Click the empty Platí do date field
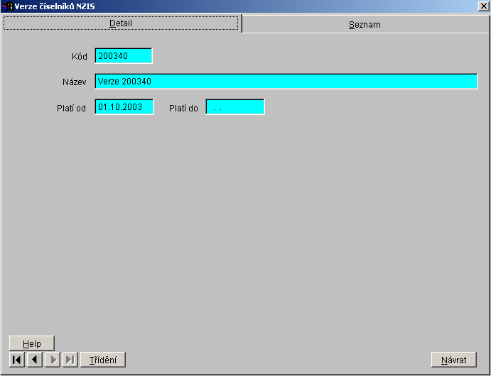Screen dimensions: 491x376 coord(235,107)
